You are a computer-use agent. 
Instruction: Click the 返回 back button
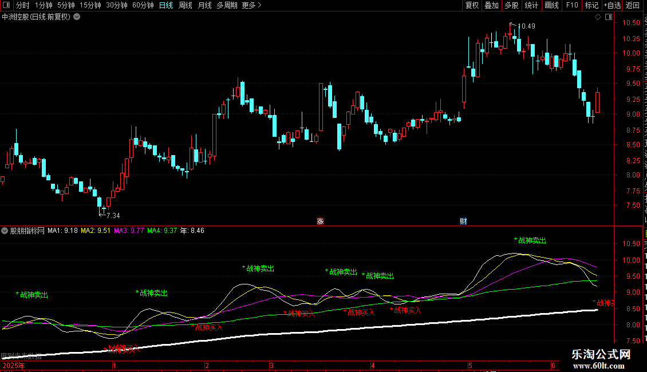click(632, 5)
